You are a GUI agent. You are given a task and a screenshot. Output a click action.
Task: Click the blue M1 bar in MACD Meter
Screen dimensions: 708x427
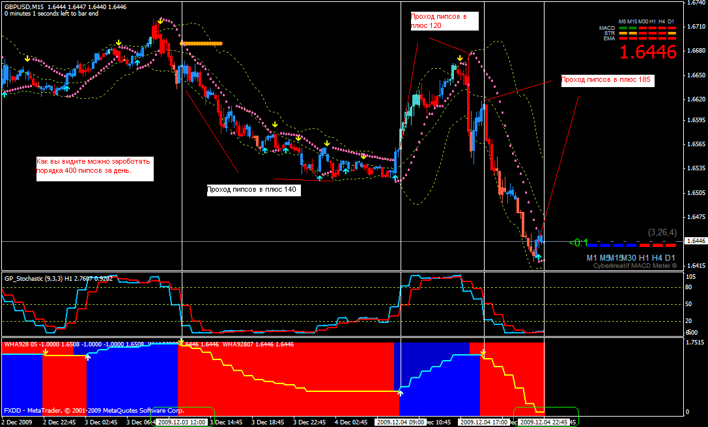coord(592,245)
